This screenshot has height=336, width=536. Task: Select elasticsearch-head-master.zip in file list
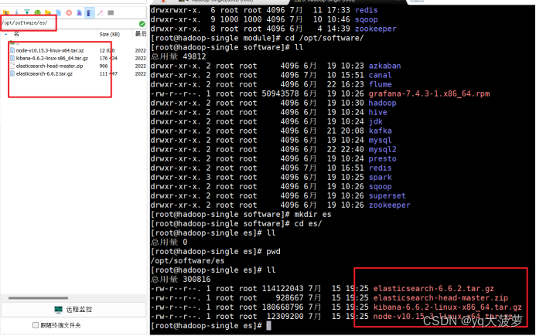coord(50,66)
